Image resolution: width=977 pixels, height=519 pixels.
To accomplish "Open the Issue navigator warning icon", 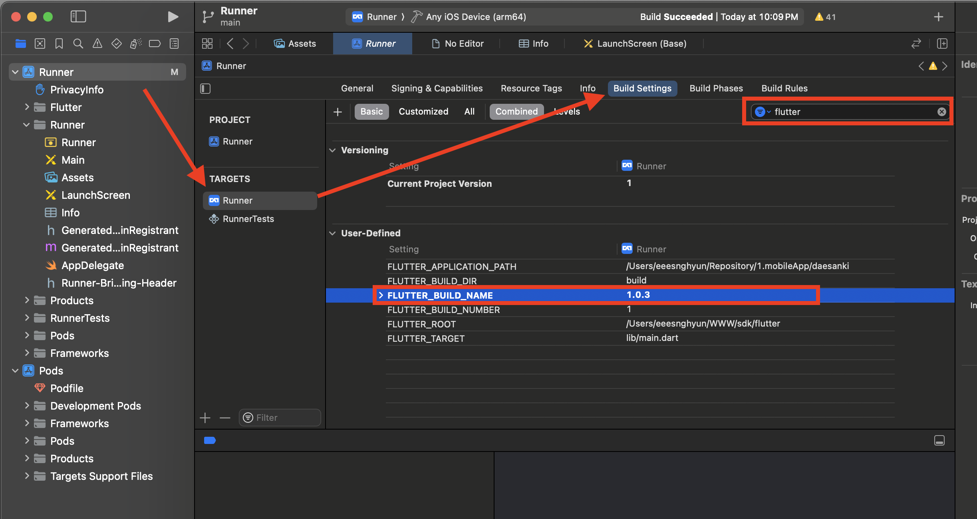I will pyautogui.click(x=97, y=44).
